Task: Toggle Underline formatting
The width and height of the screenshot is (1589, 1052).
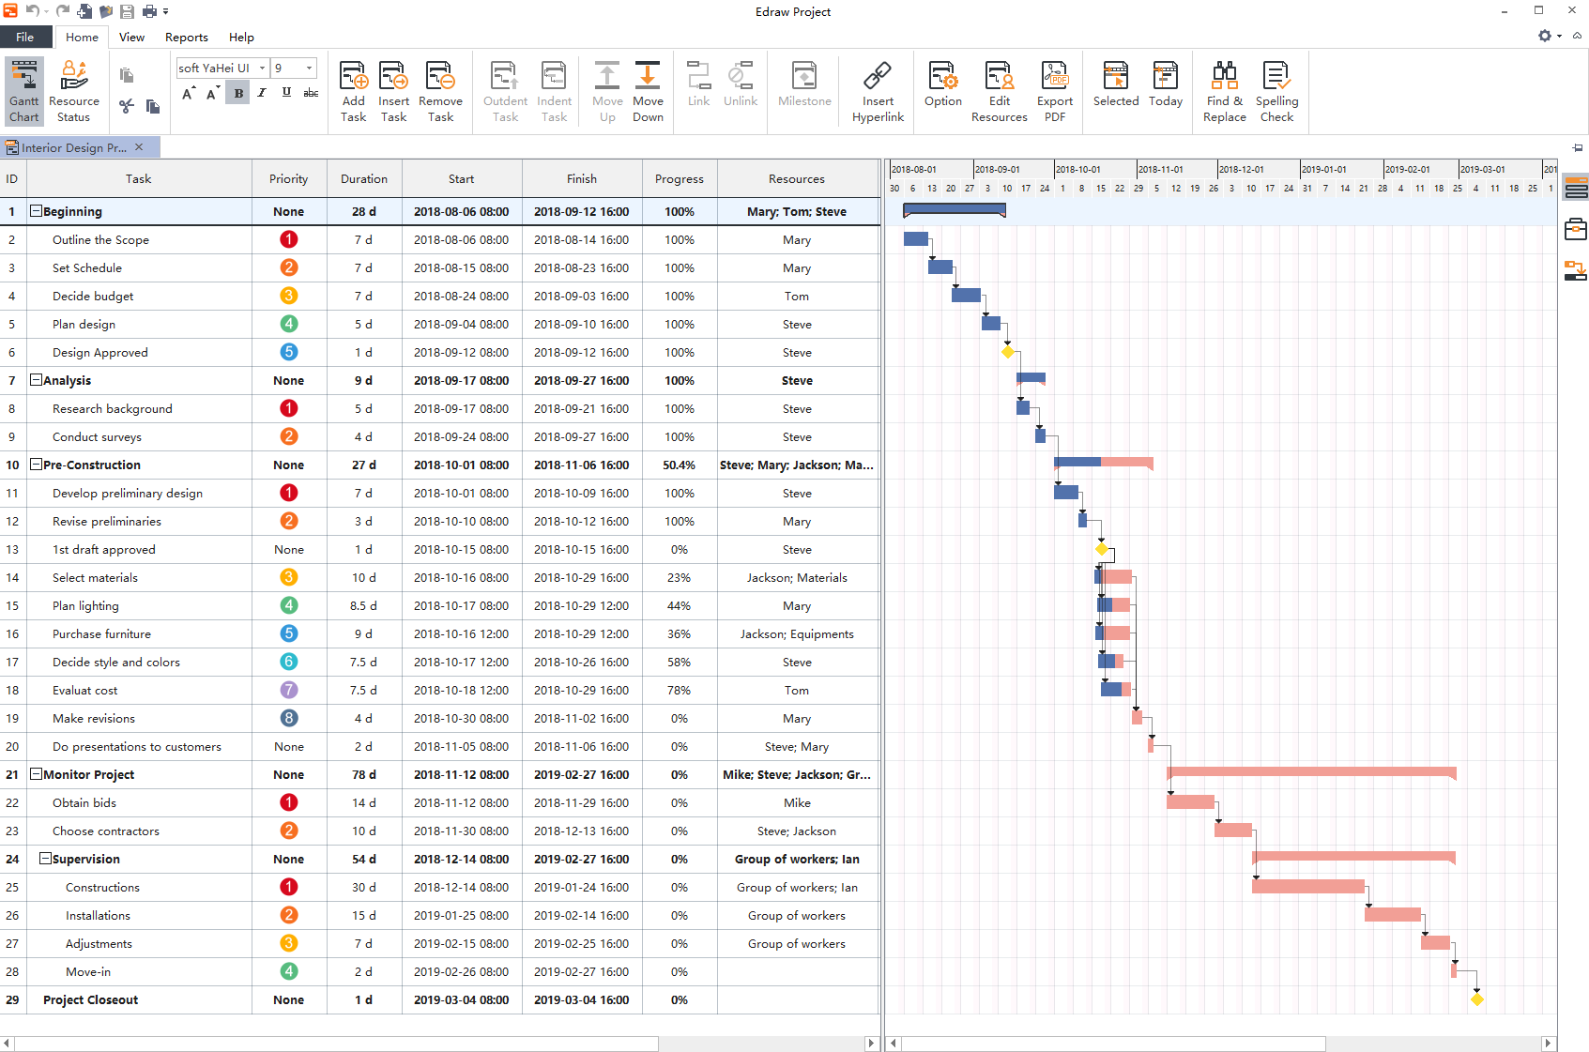Action: tap(286, 93)
